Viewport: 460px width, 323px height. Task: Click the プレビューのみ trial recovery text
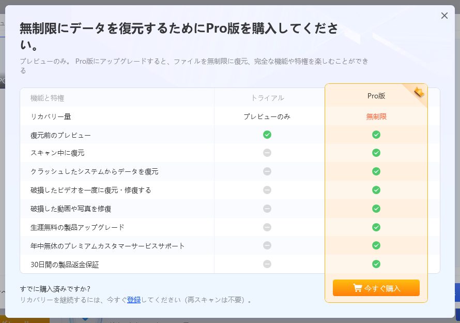[x=267, y=116]
